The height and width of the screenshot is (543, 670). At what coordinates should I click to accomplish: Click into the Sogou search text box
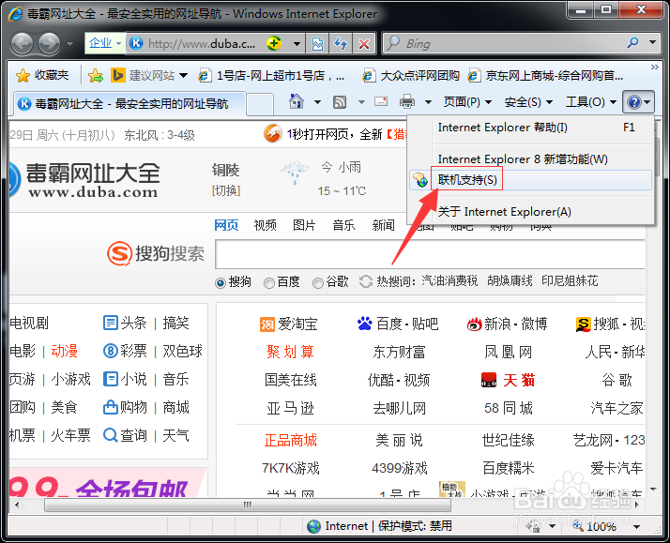pyautogui.click(x=430, y=254)
